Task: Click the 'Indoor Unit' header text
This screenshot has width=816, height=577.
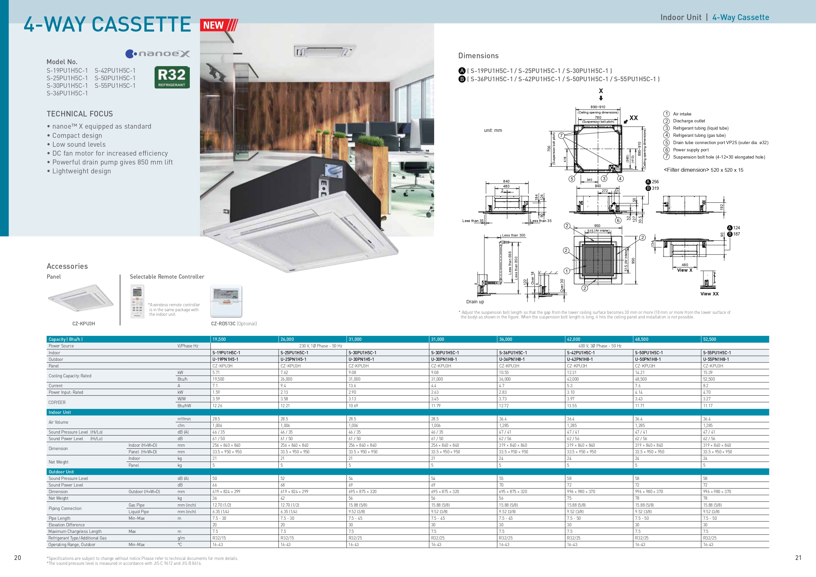Action: coord(680,17)
